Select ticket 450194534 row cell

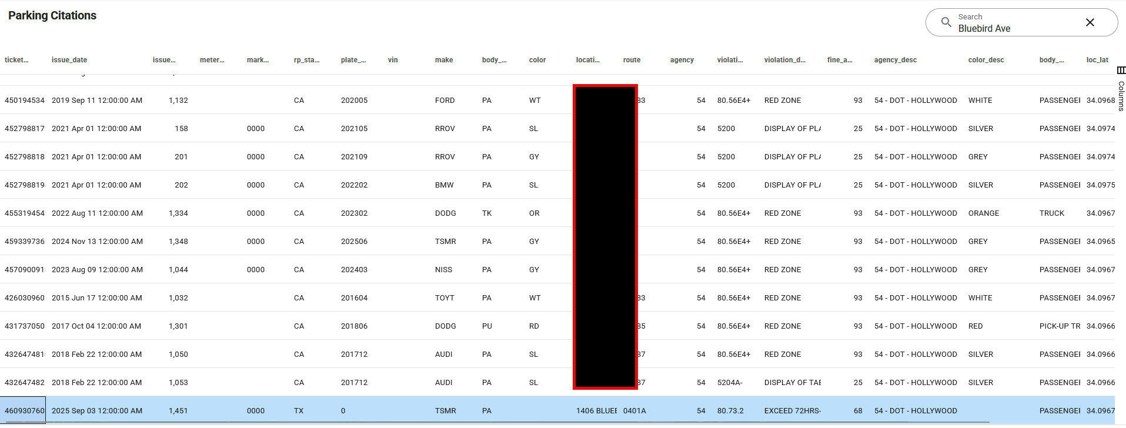click(25, 101)
